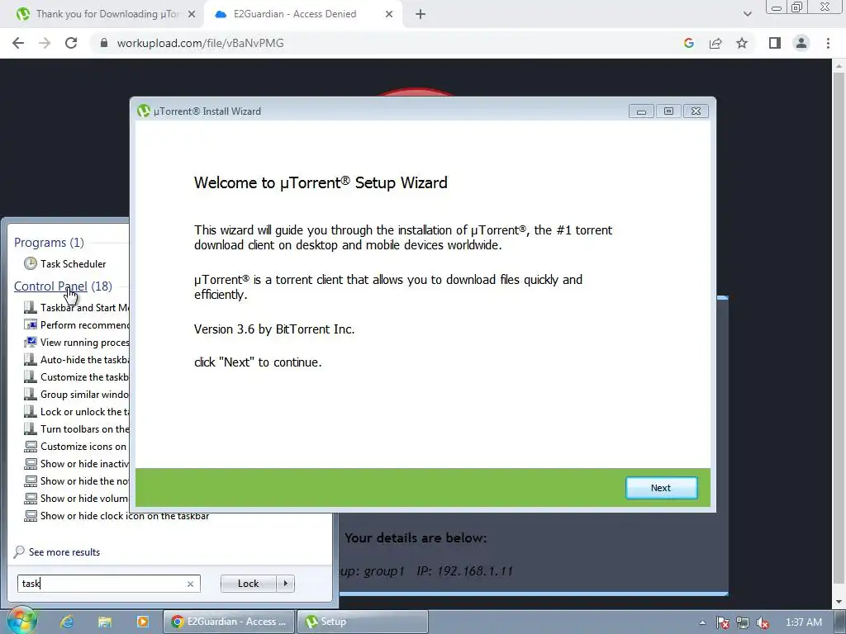Select 'Customize icons on' taskbar result

coord(76,447)
